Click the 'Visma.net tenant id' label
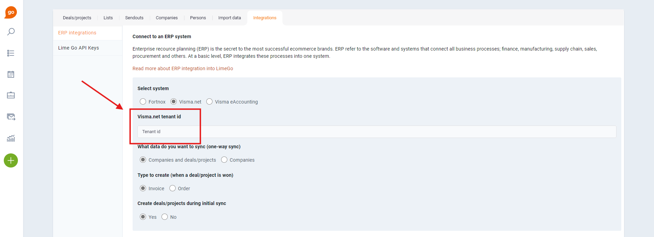This screenshot has height=237, width=654. (159, 117)
